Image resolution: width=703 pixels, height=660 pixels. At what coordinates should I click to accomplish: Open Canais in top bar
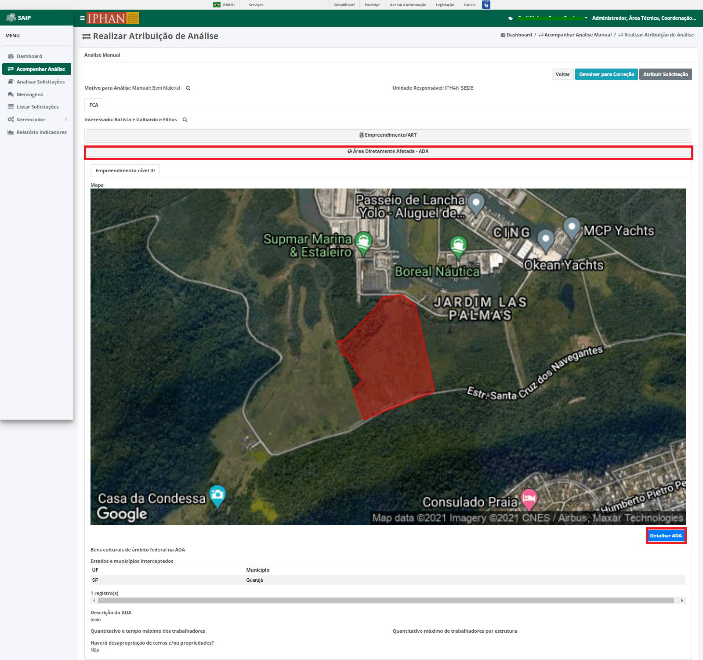tap(469, 5)
